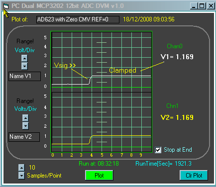Click the Chan0 label
216x187 pixels.
[x=175, y=46]
